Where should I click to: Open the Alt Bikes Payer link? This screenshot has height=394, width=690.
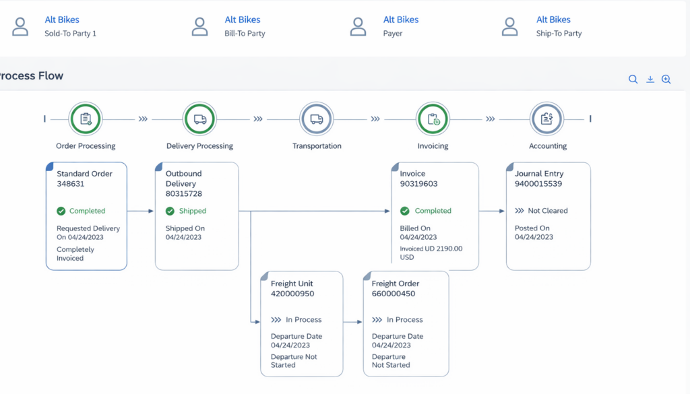click(x=401, y=20)
